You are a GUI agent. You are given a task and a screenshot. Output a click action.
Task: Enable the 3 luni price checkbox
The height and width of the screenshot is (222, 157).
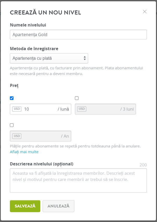pos(77,98)
